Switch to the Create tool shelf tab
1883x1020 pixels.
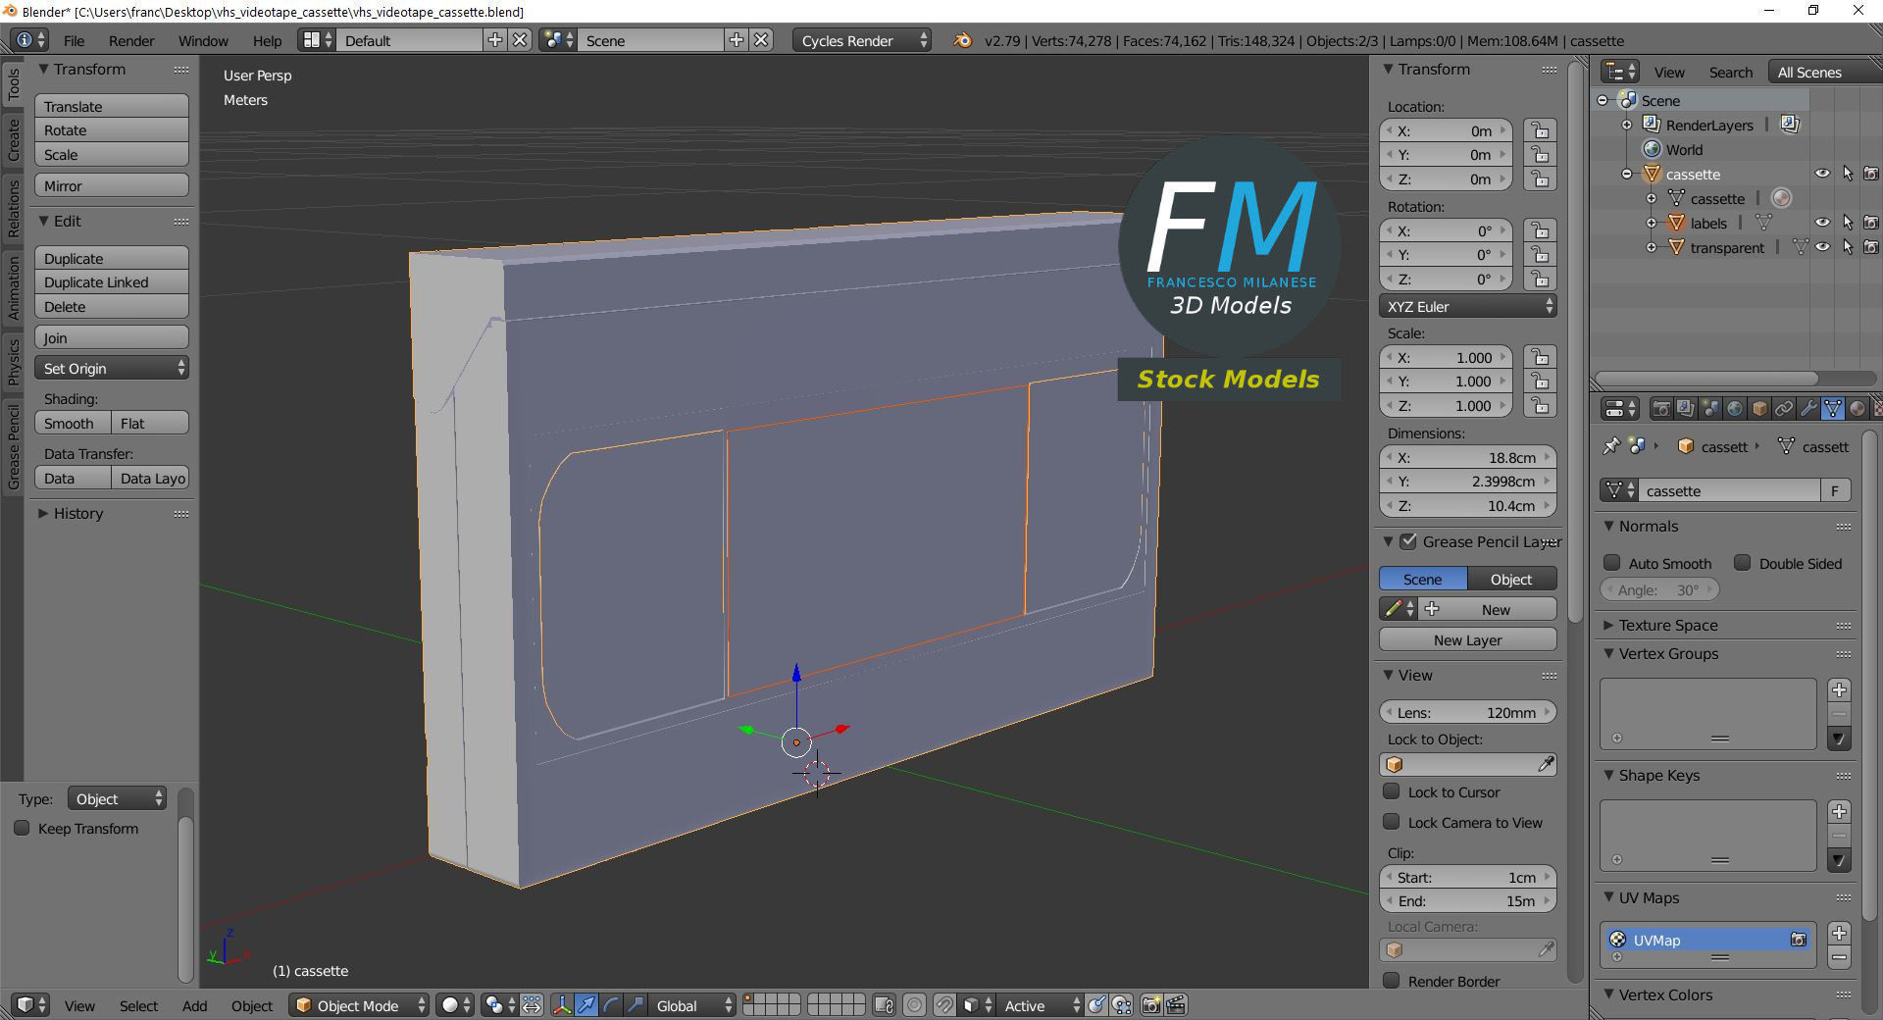13,138
